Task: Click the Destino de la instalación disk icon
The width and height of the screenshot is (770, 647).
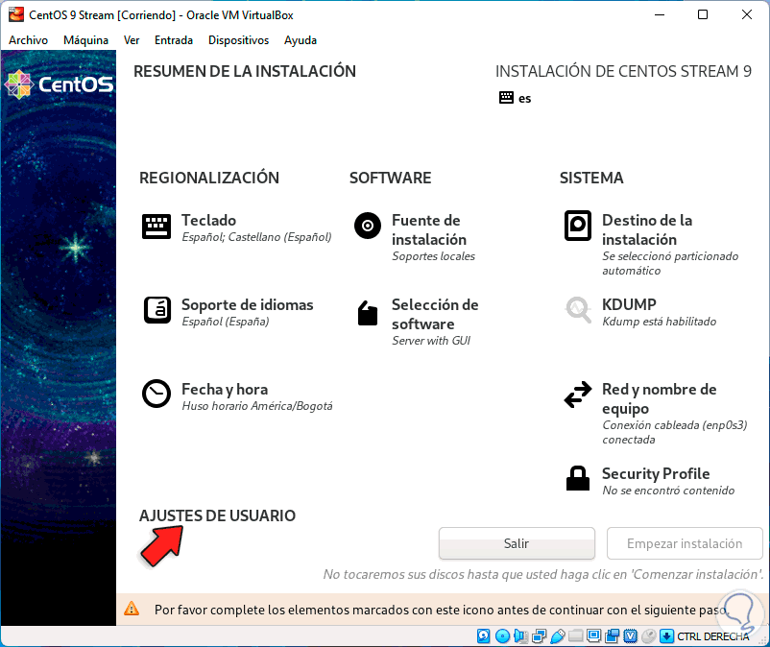Action: coord(578,226)
